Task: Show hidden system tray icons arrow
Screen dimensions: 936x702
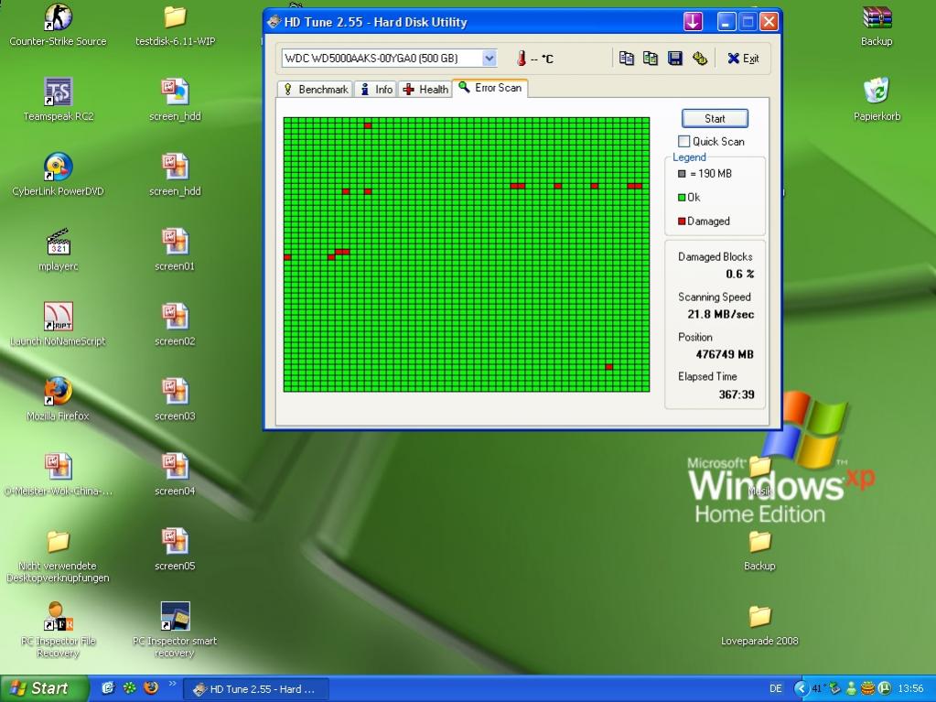Action: click(802, 688)
